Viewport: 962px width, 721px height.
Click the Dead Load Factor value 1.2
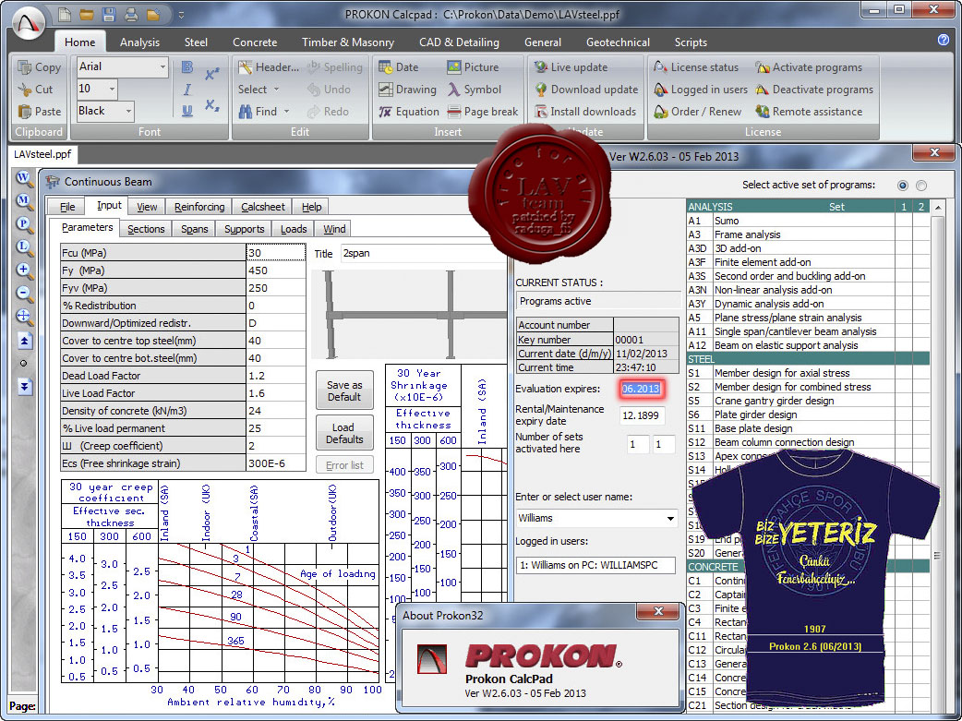275,376
